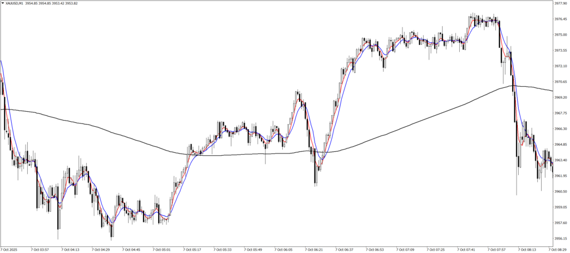Click the 3957.60 price axis label
Viewport: 570px width, 253px height.
pyautogui.click(x=561, y=223)
